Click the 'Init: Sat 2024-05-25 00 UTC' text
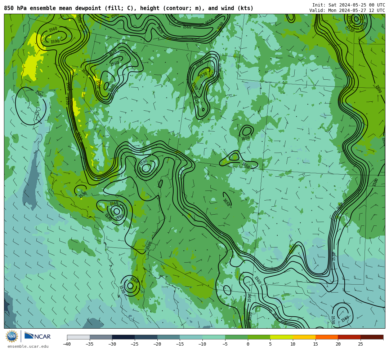Image resolution: width=389 pixels, height=351 pixels. pyautogui.click(x=349, y=5)
